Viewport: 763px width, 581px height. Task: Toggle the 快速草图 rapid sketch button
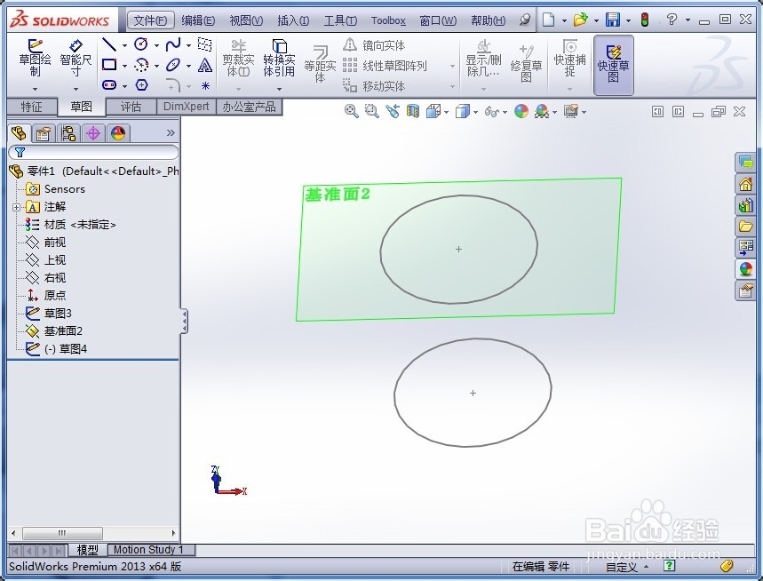pyautogui.click(x=613, y=65)
